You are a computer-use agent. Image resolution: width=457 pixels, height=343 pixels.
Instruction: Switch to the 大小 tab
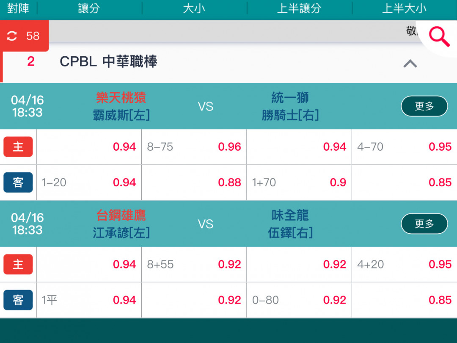[x=194, y=8]
